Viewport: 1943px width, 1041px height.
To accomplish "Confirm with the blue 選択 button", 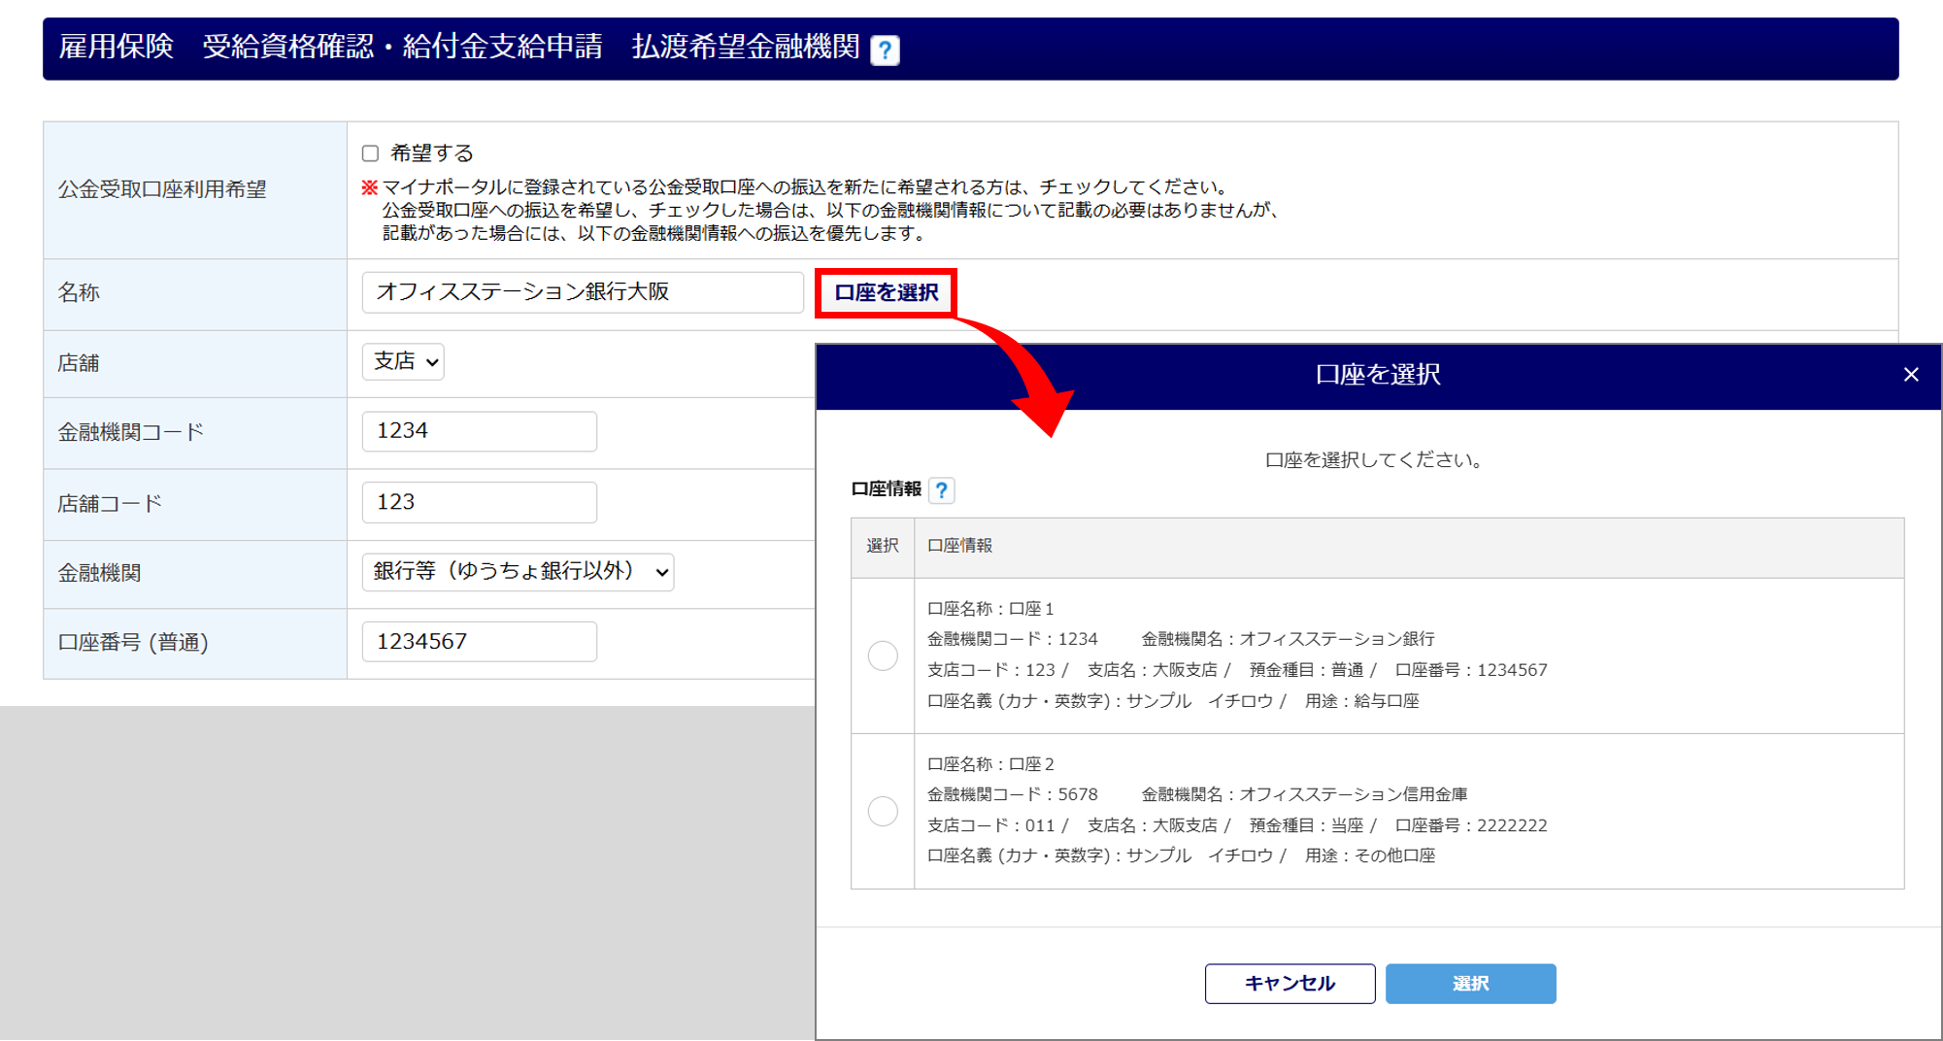I will 1469,983.
